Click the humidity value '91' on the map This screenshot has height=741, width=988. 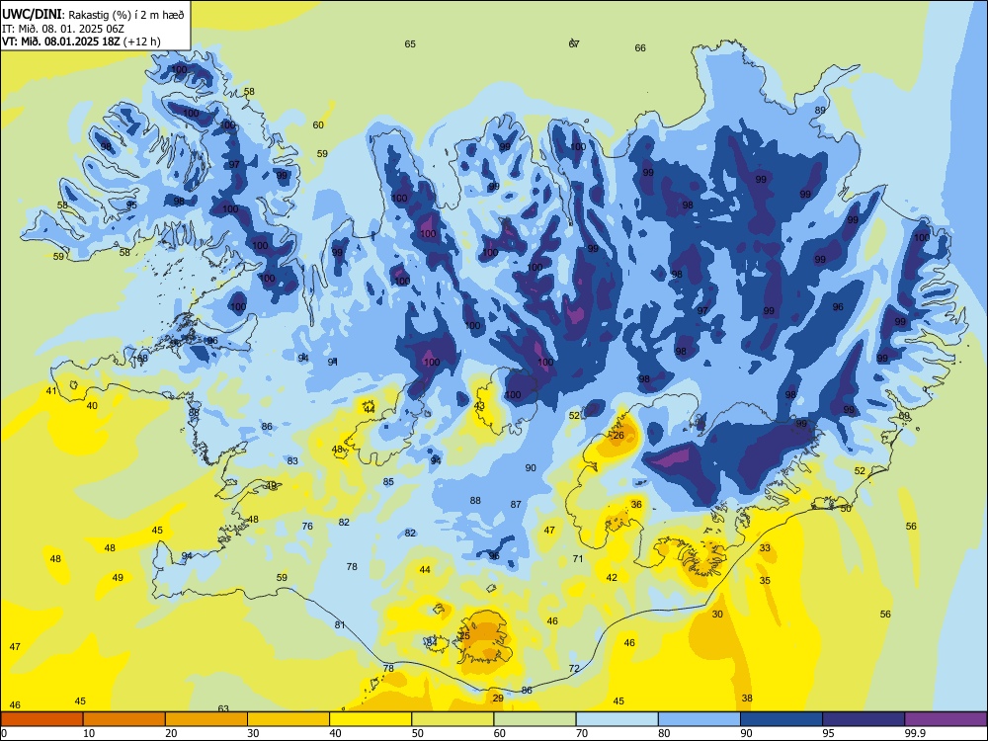(x=333, y=363)
